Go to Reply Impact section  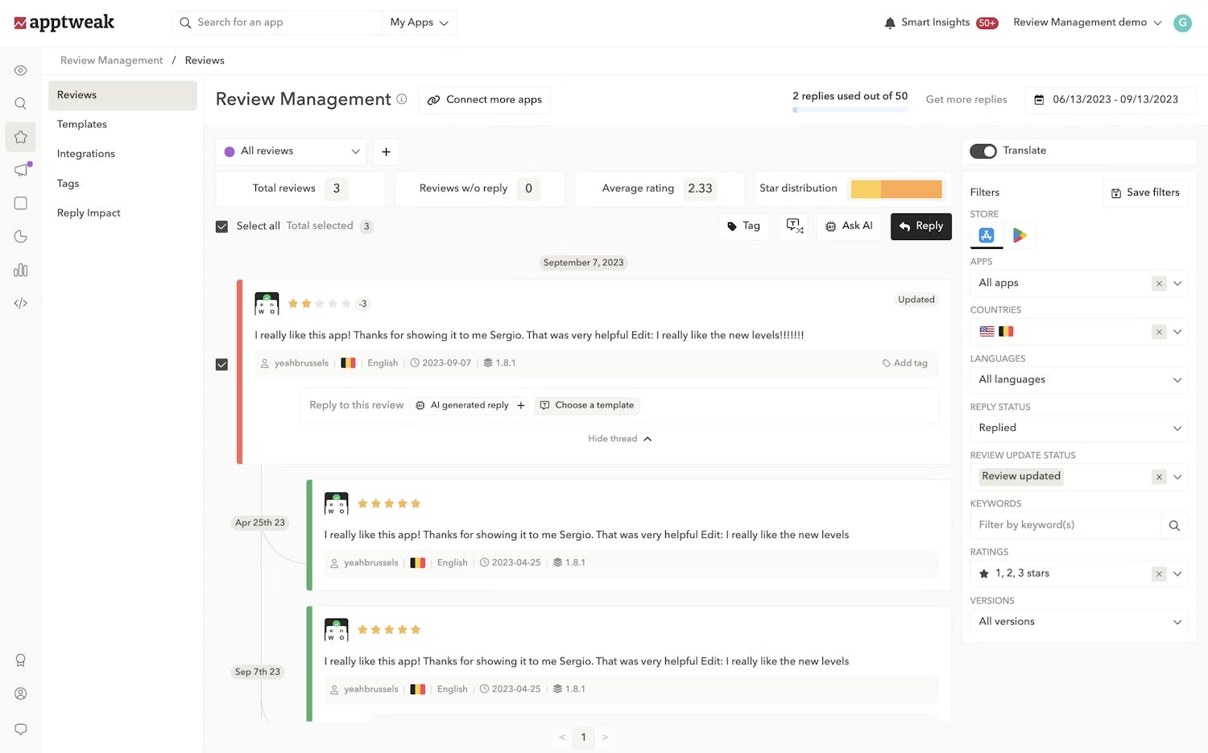[x=89, y=213]
